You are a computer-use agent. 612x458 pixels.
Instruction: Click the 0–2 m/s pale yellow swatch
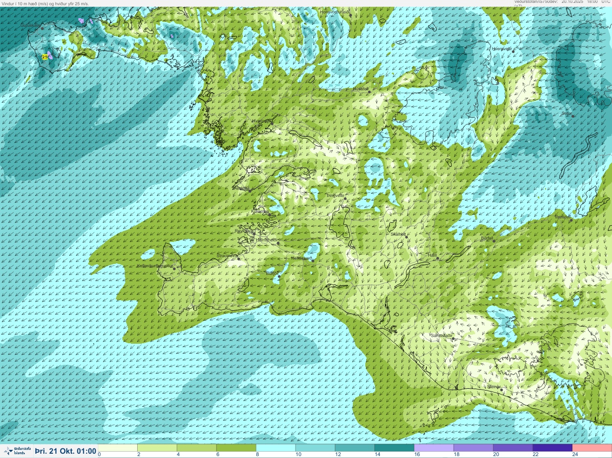(118, 448)
